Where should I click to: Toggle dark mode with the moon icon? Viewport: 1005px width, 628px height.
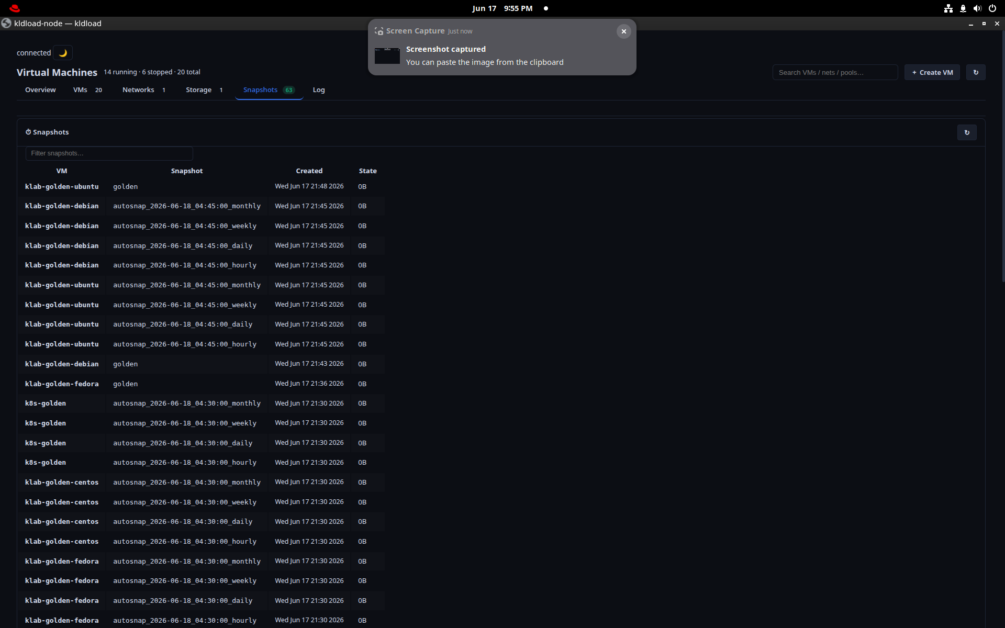pyautogui.click(x=63, y=53)
